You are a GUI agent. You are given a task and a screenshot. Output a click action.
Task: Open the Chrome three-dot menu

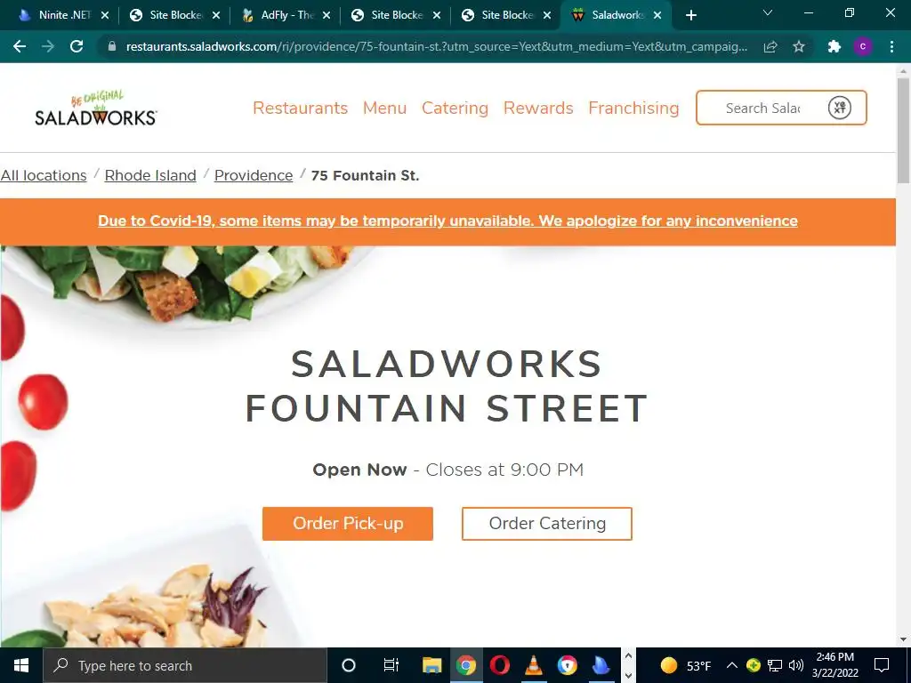(x=891, y=46)
